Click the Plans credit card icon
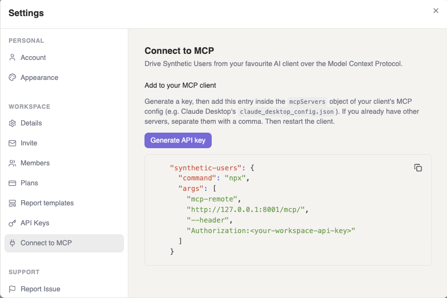The height and width of the screenshot is (298, 447). click(12, 183)
